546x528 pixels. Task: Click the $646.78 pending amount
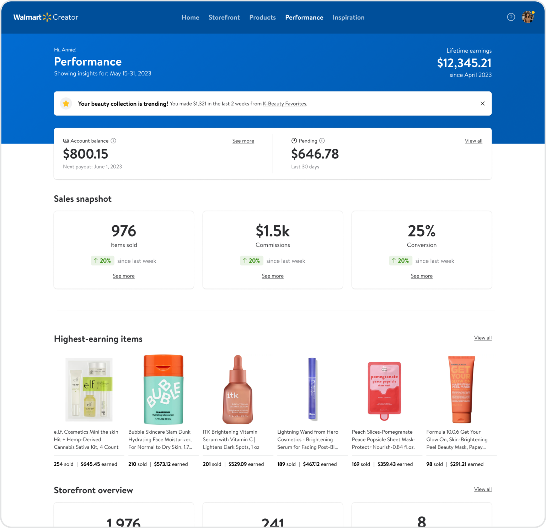click(x=315, y=154)
